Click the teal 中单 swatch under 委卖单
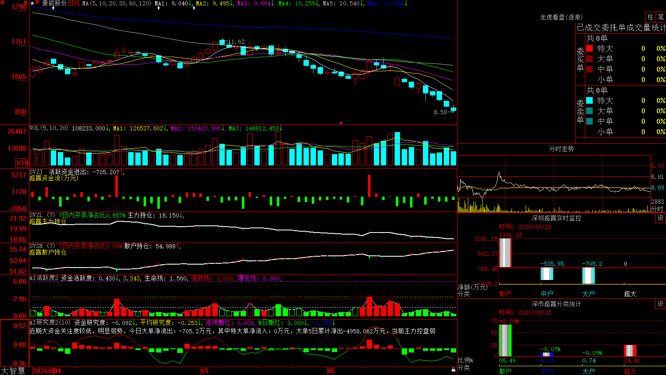 point(589,121)
